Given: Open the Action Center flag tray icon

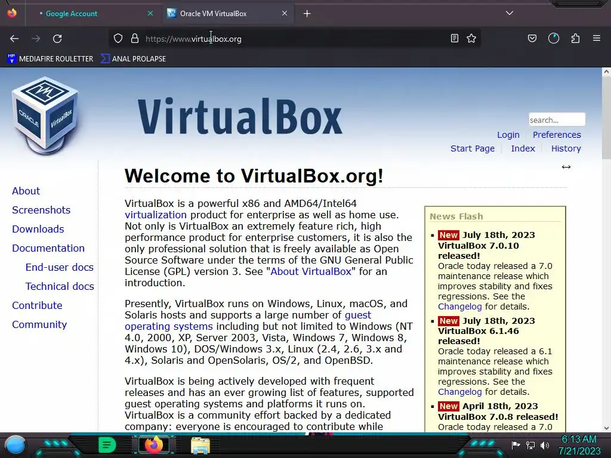Looking at the screenshot, I should pos(516,445).
